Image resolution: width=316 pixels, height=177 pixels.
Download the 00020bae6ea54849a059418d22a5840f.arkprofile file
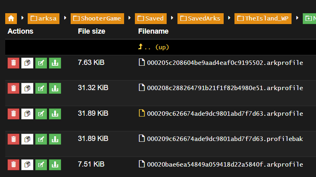(55, 164)
